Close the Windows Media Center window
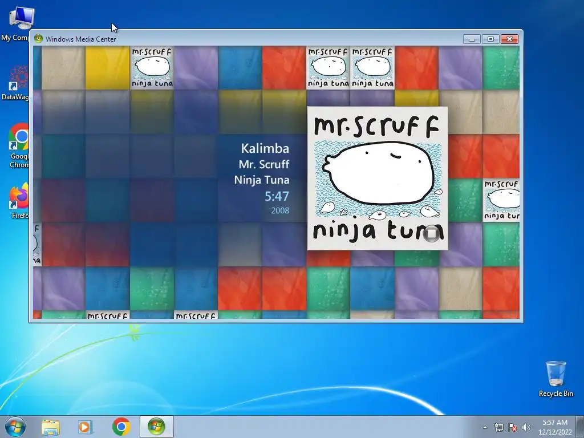The image size is (584, 438). click(x=509, y=39)
